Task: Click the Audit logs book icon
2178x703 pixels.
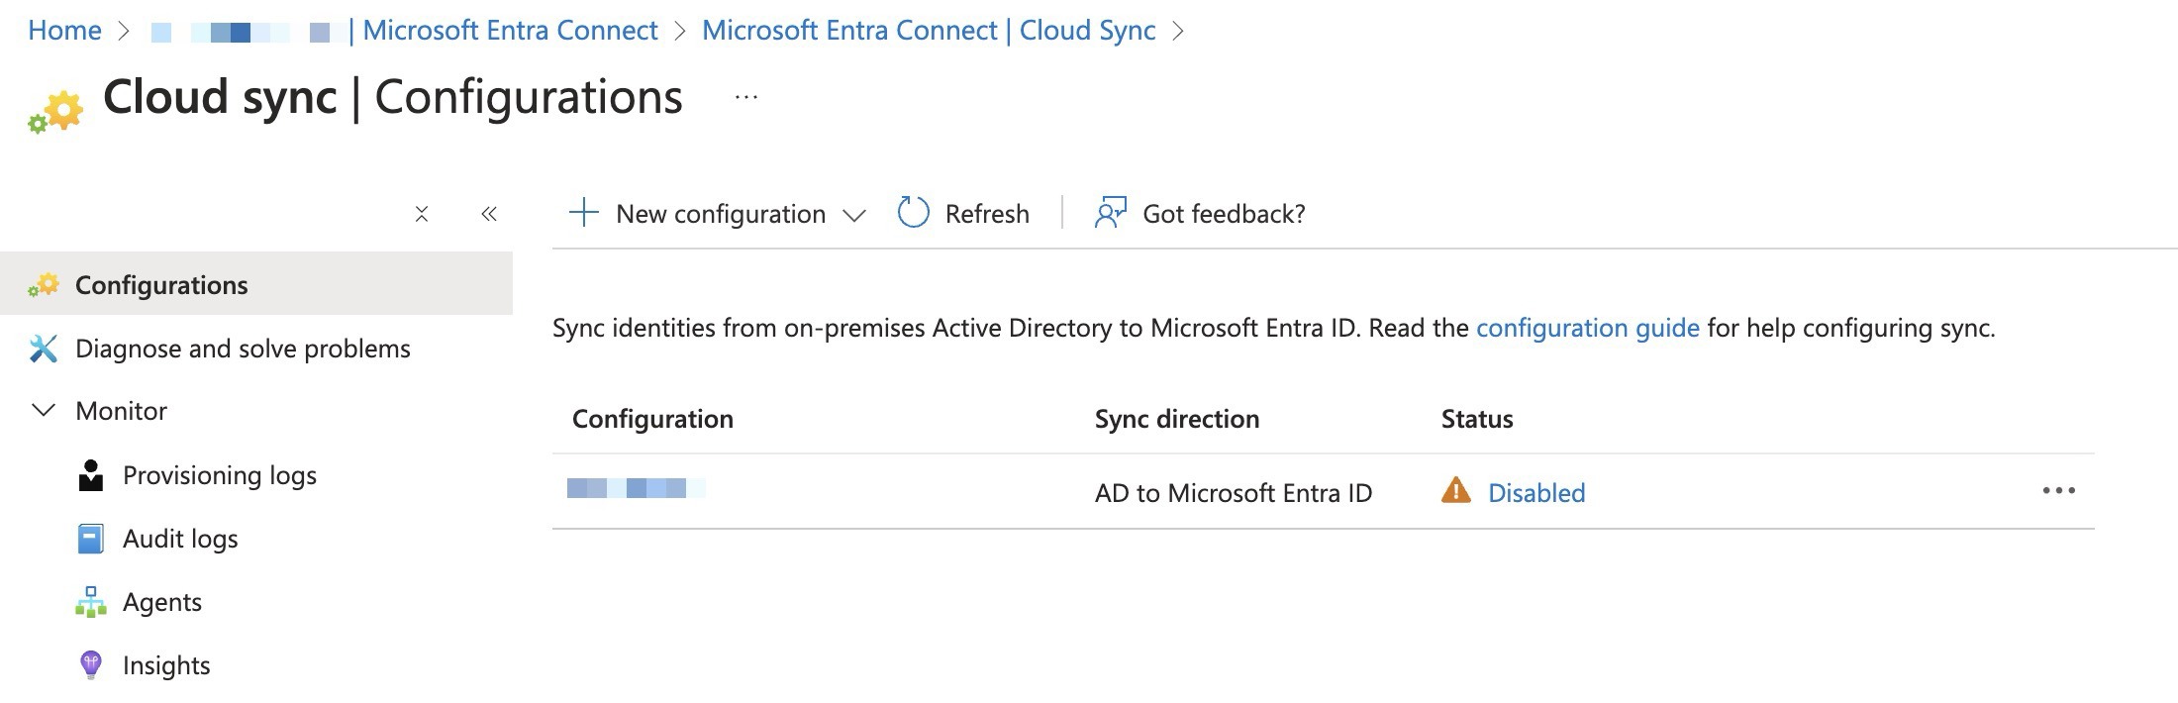Action: (x=91, y=539)
